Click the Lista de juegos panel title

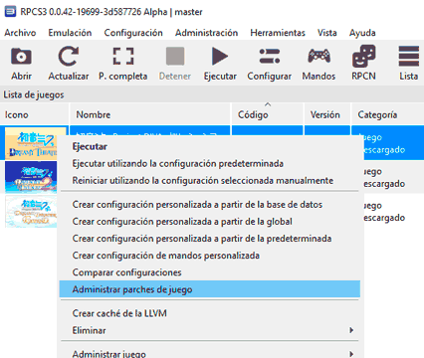click(34, 94)
